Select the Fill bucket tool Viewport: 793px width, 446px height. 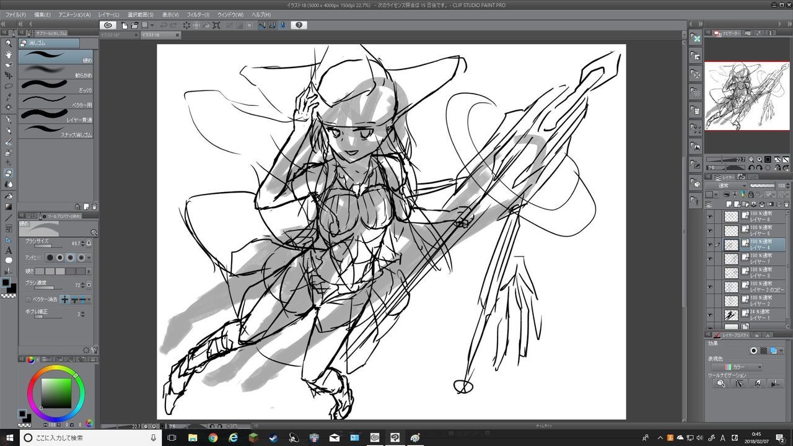pos(9,195)
